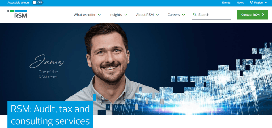272x128 pixels.
Task: Open the Insights menu
Action: coord(116,15)
